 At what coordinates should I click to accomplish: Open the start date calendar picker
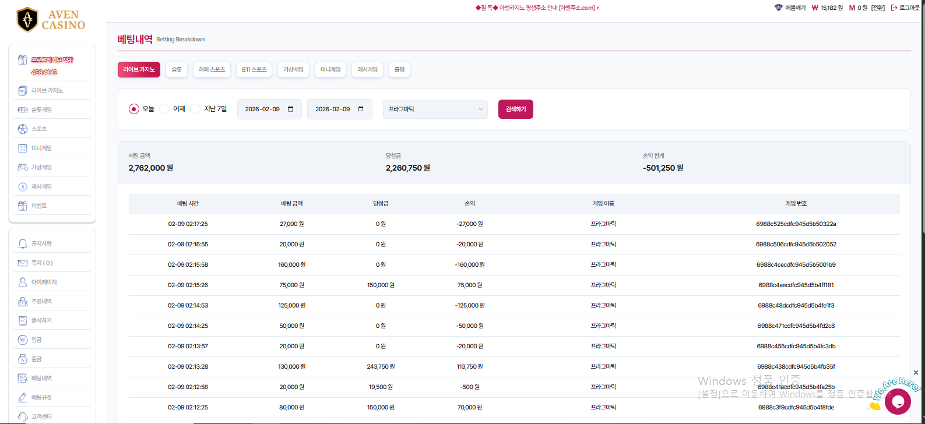[291, 109]
